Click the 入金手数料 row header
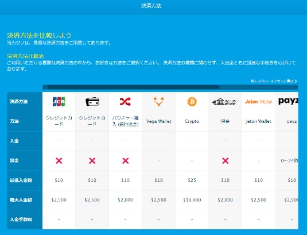The width and height of the screenshot is (307, 235). coord(21,220)
